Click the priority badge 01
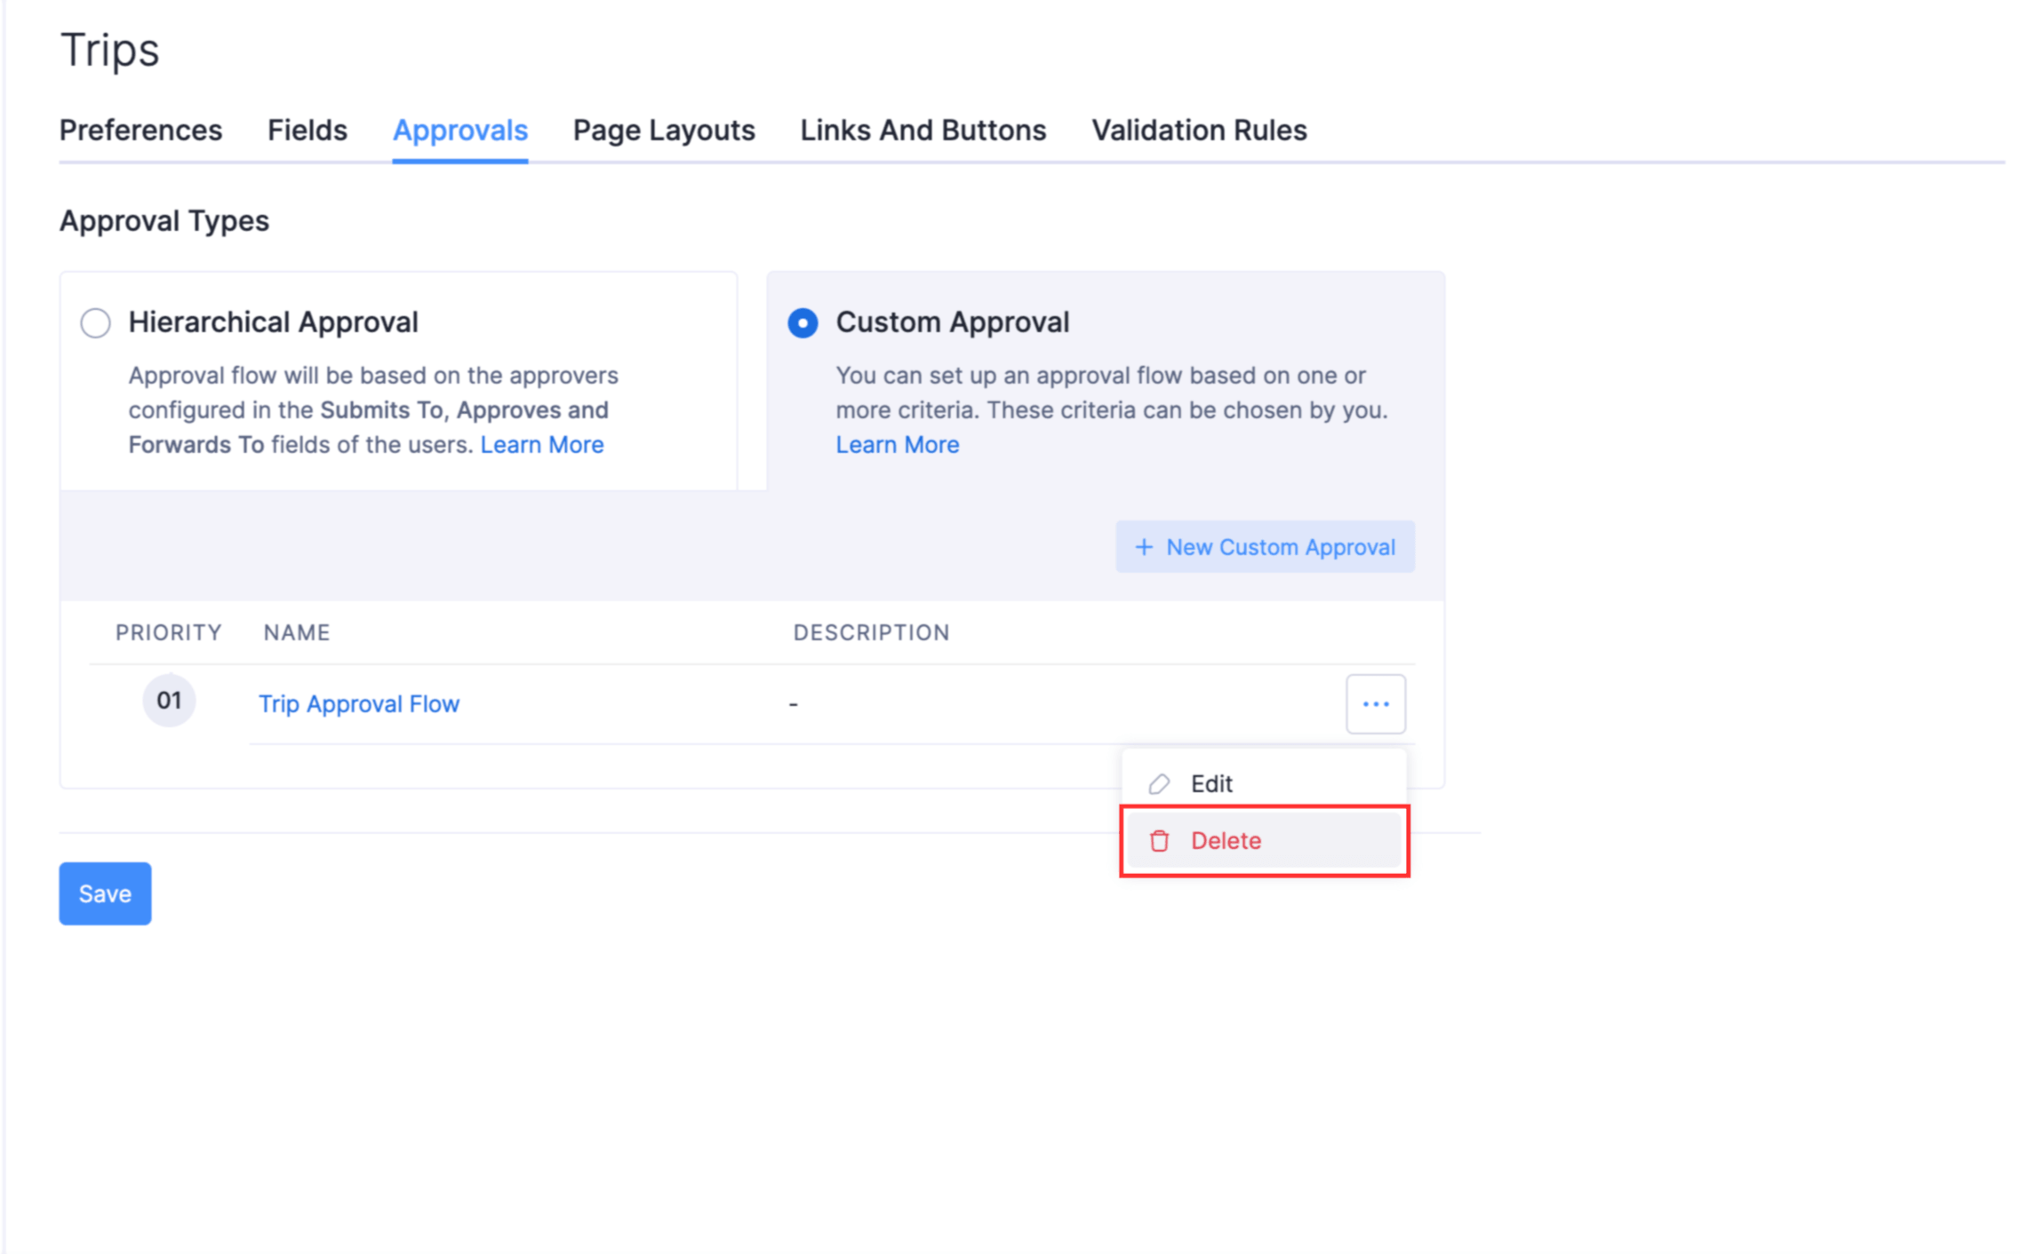Image resolution: width=2021 pixels, height=1254 pixels. point(169,701)
